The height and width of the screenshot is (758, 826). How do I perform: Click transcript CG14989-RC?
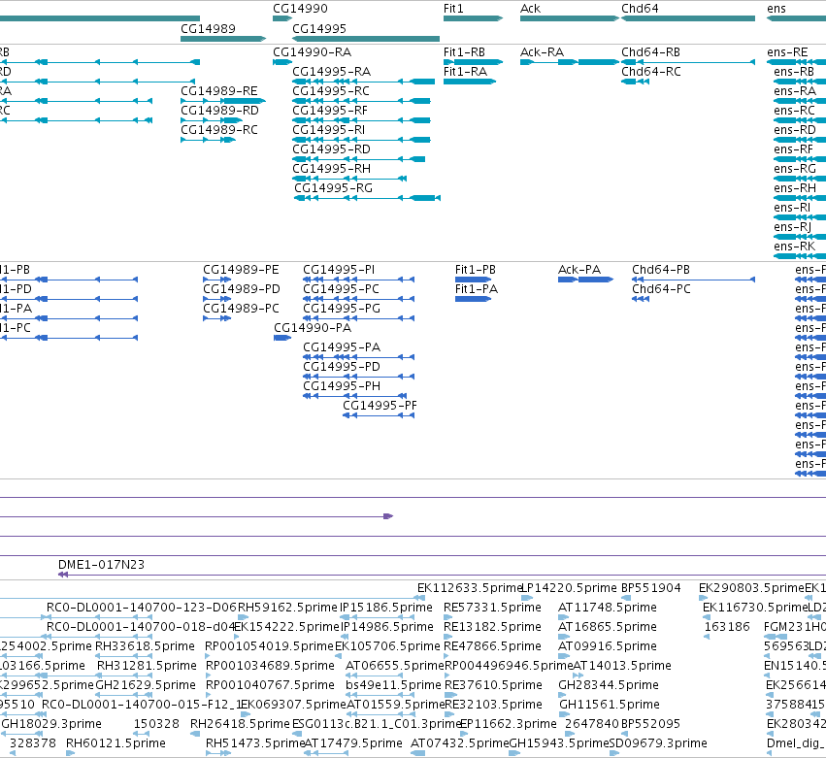point(208,140)
